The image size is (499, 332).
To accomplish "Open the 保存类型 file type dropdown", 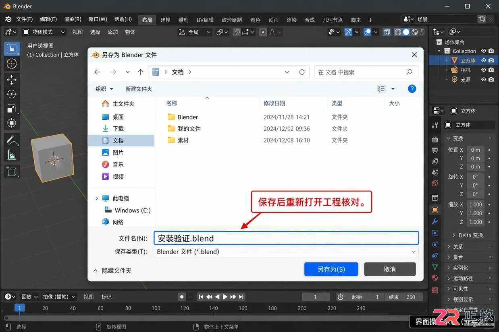I will 286,252.
